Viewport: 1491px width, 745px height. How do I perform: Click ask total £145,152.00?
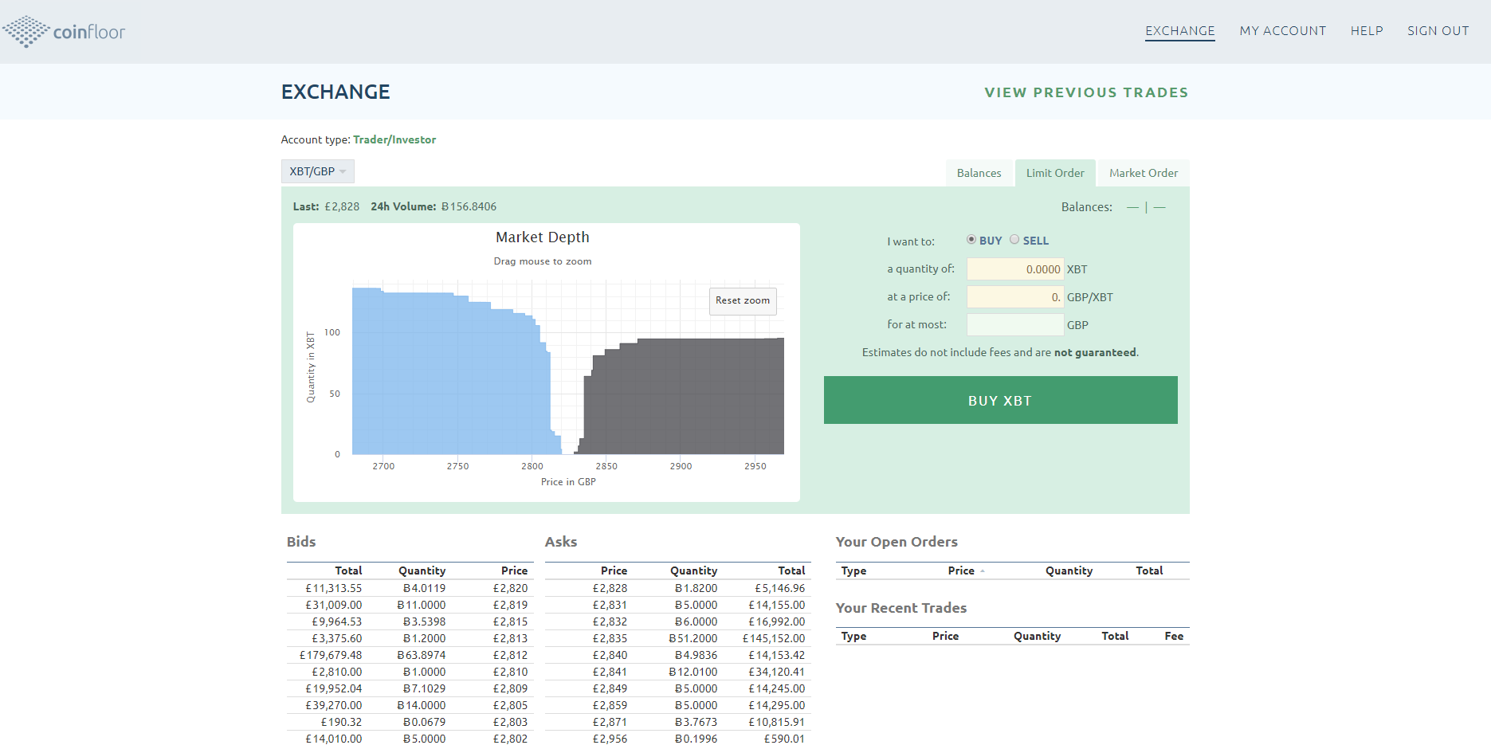click(774, 638)
